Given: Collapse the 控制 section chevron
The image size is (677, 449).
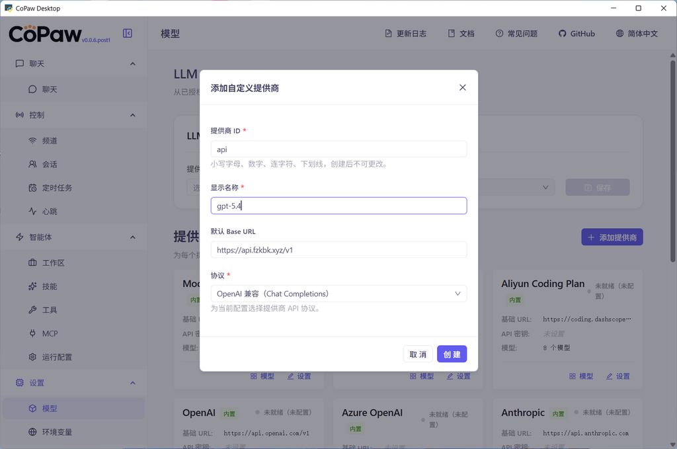Looking at the screenshot, I should (x=132, y=115).
